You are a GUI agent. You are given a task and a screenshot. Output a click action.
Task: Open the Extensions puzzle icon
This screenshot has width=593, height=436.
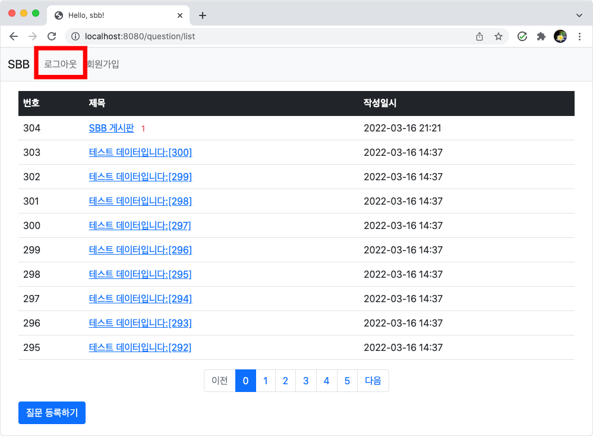tap(541, 36)
